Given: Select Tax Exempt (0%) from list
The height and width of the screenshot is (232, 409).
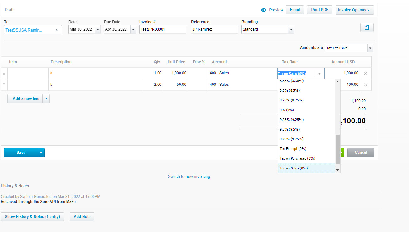Looking at the screenshot, I should click(293, 149).
